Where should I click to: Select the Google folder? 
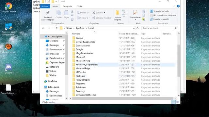[79, 49]
